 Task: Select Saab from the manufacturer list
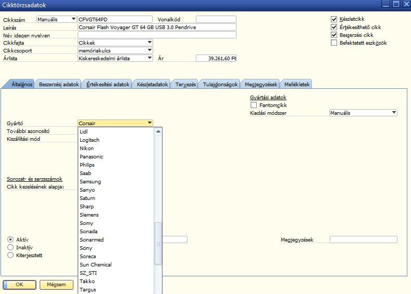pyautogui.click(x=116, y=173)
